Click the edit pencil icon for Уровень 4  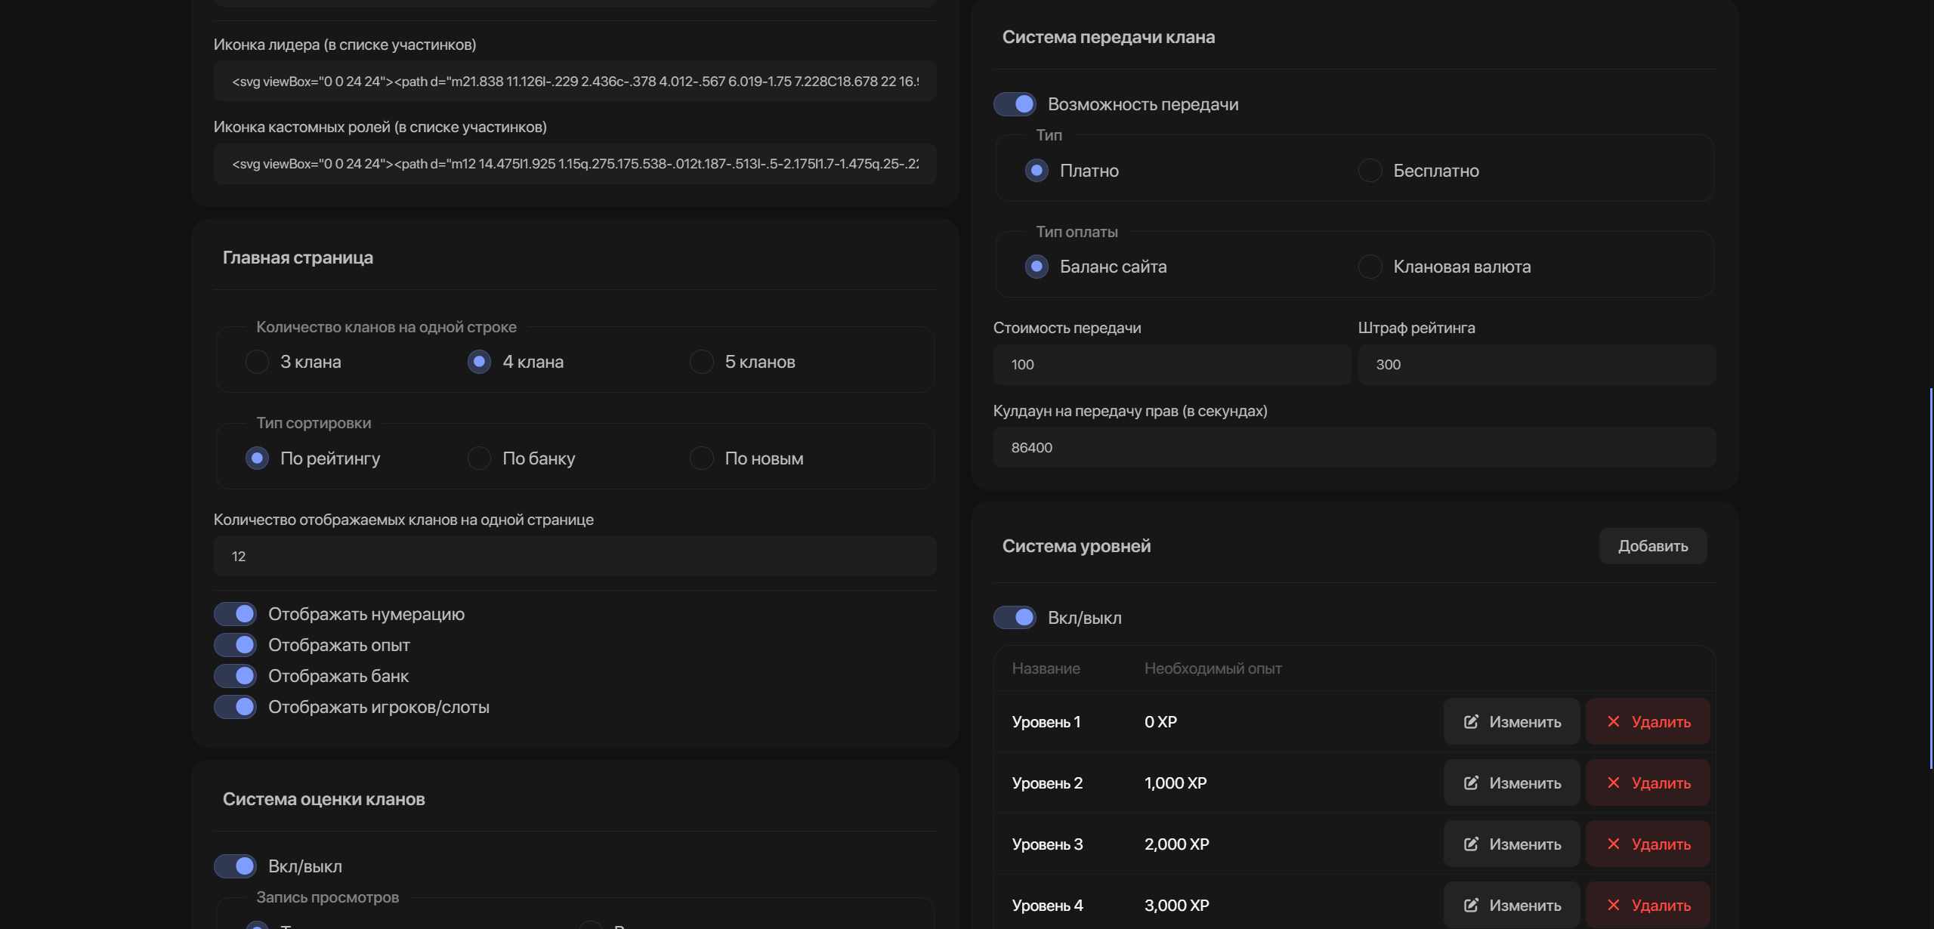[x=1471, y=906]
